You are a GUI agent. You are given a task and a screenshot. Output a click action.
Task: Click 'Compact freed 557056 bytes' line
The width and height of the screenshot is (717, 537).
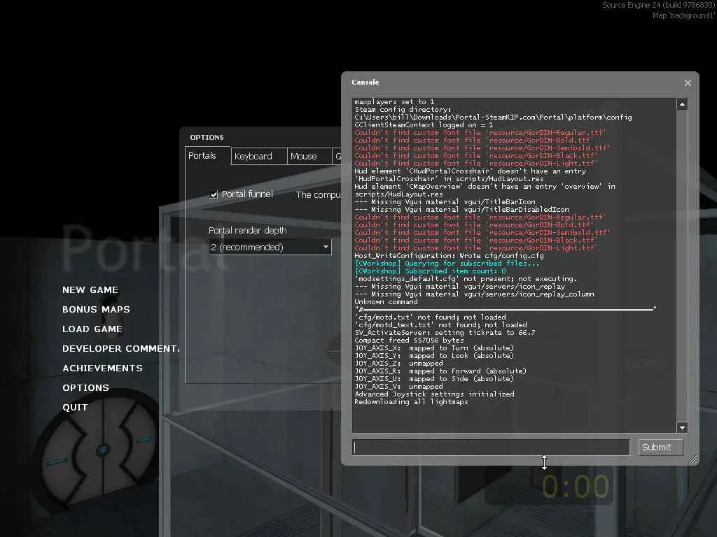point(409,341)
